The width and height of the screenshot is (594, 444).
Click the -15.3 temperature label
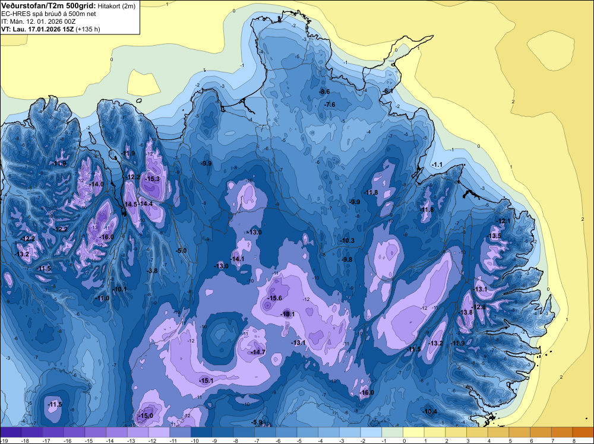point(152,179)
